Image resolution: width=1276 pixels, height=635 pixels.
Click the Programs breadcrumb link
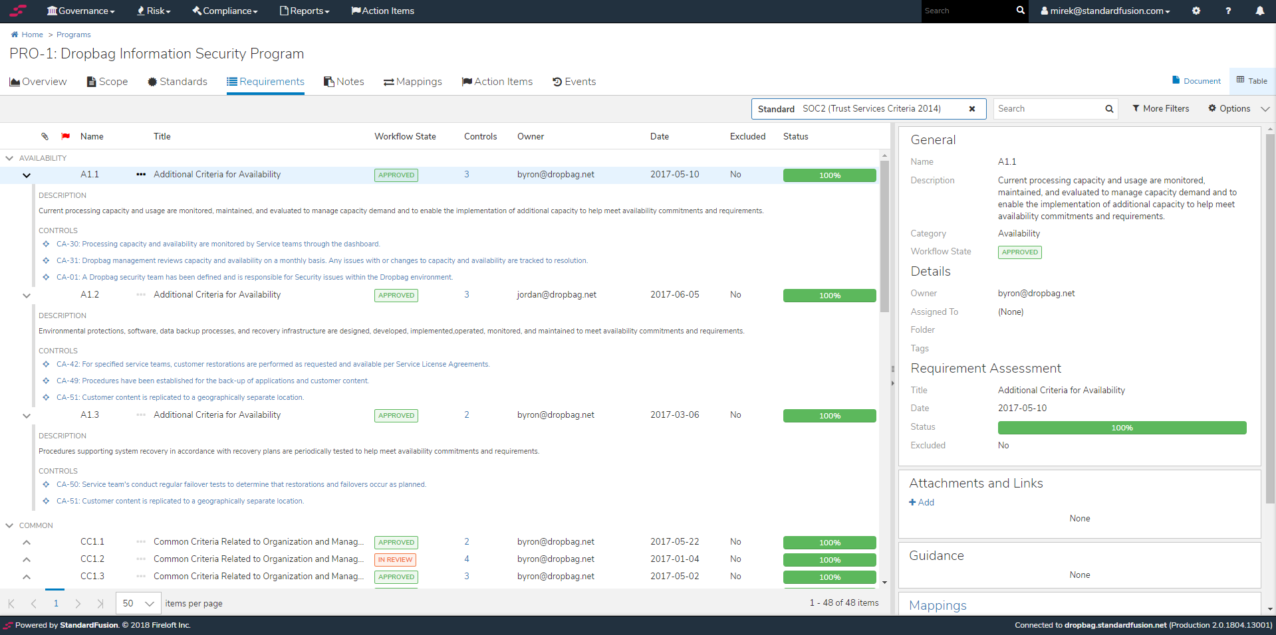click(74, 35)
